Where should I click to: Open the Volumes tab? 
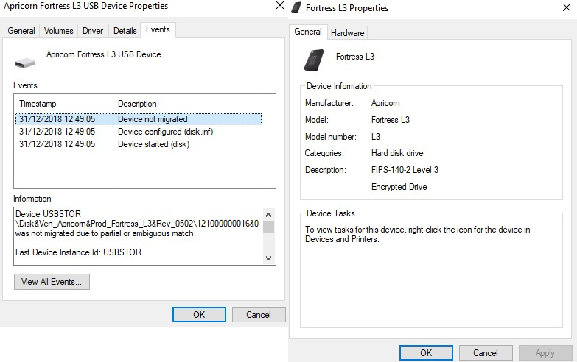[58, 31]
